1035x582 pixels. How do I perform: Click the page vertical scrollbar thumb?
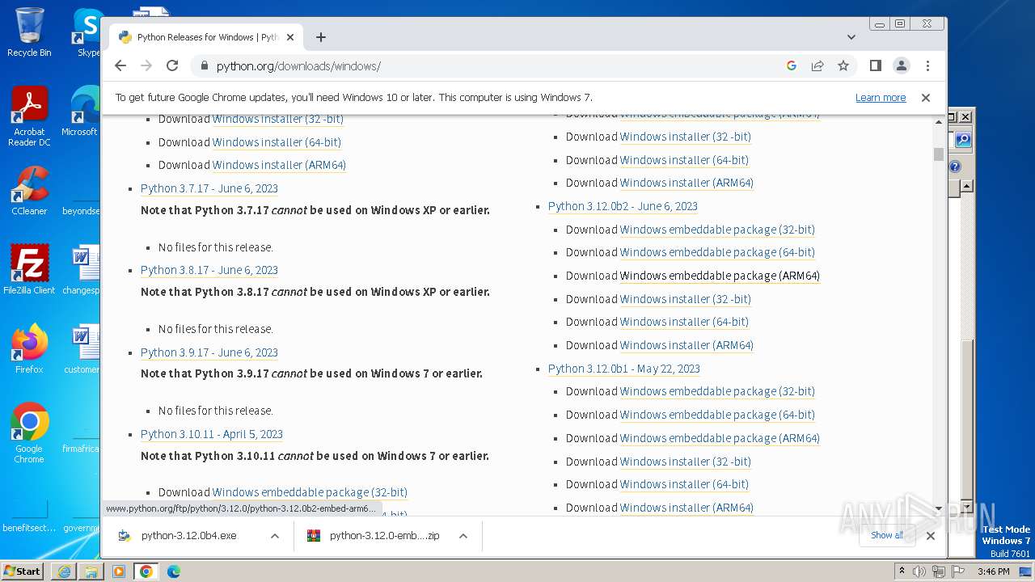point(939,154)
